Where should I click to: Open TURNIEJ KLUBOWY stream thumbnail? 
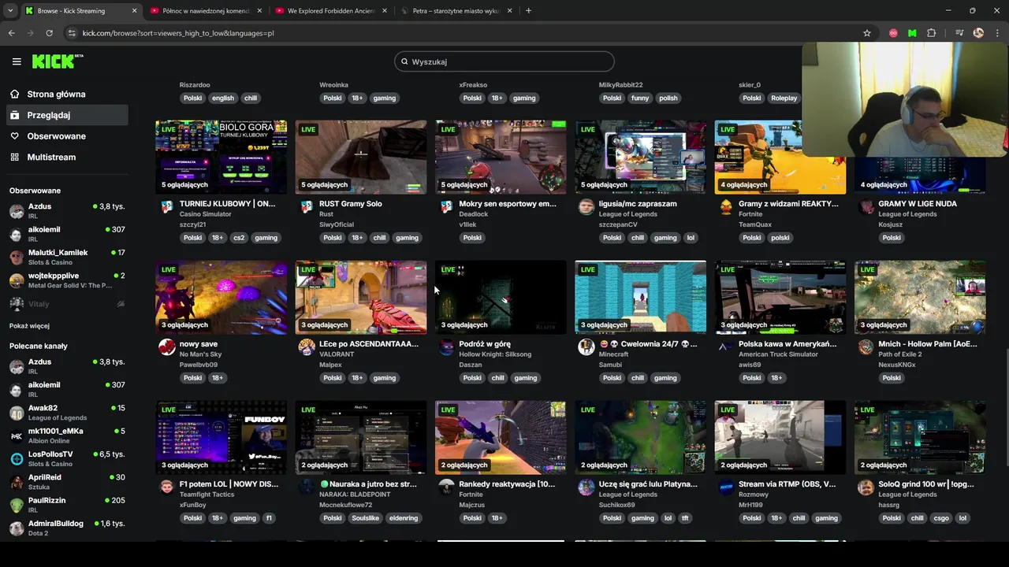click(222, 157)
